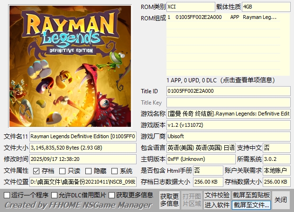Image resolution: width=294 pixels, height=212 pixels.
Task: Click the Title ID field
Action: (228, 91)
